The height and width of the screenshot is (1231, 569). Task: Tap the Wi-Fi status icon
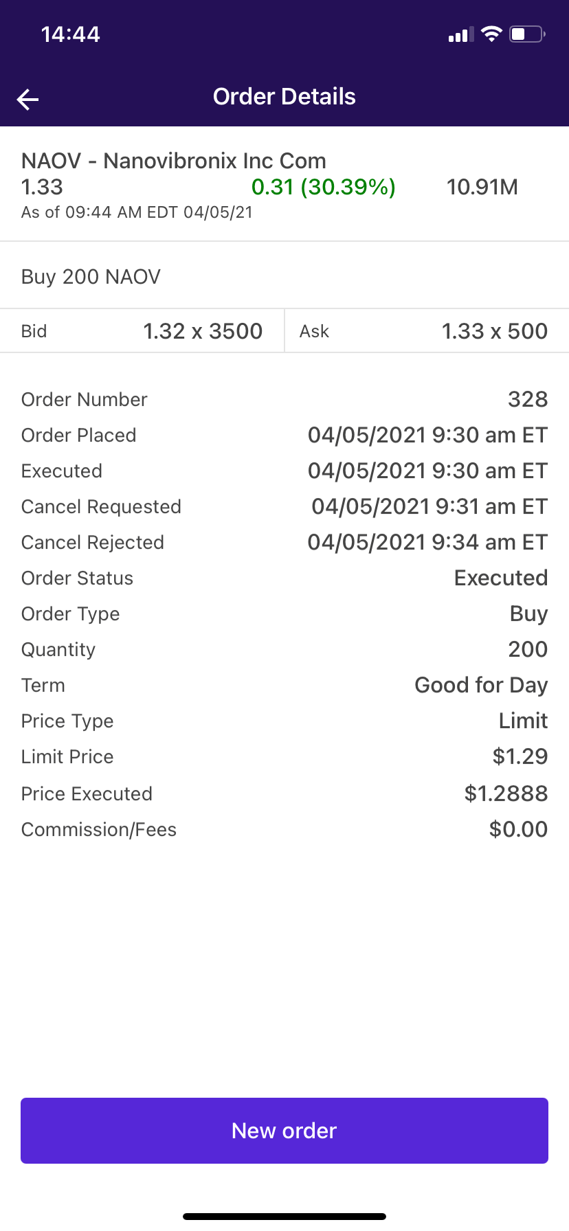(491, 34)
